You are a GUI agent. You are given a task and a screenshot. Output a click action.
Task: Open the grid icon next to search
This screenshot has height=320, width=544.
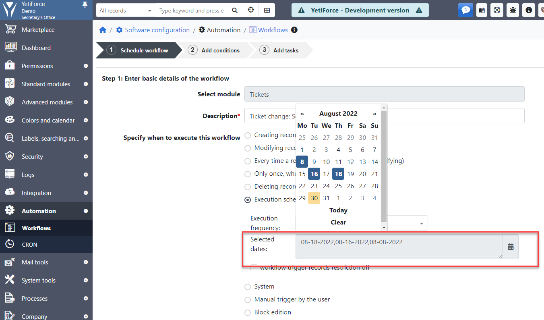[267, 10]
